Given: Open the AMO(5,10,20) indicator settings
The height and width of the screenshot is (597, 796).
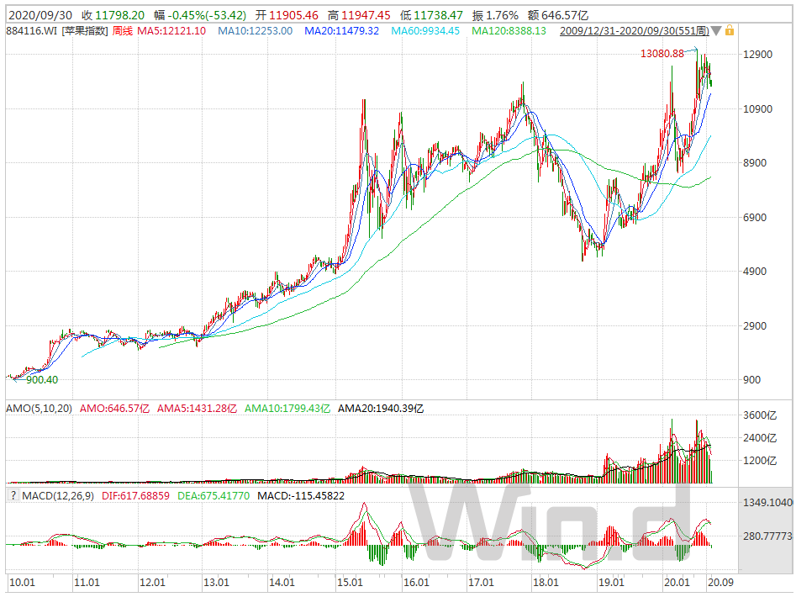Looking at the screenshot, I should click(x=40, y=409).
